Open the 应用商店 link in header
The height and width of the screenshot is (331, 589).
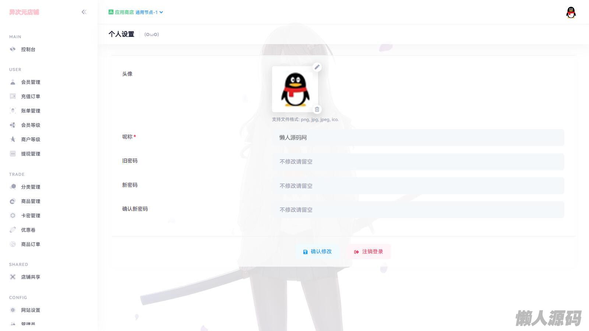click(124, 12)
